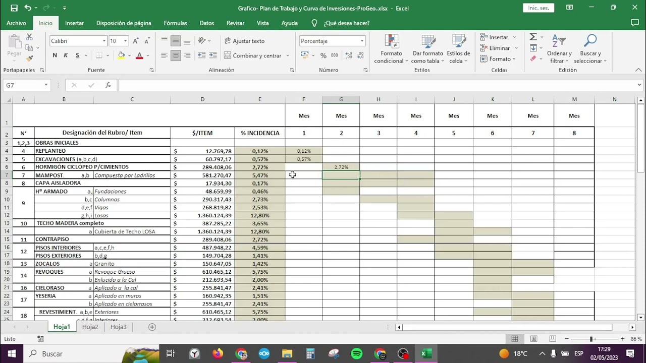Toggle italic formatting K
The image size is (646, 363).
(x=66, y=55)
